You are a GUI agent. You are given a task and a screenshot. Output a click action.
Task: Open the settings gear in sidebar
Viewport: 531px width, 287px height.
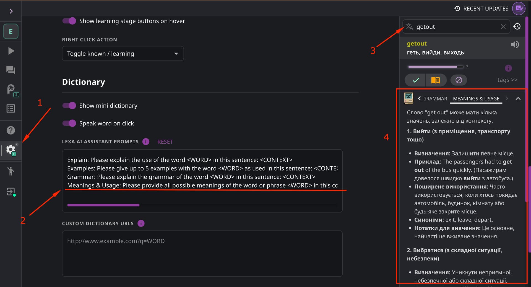[11, 150]
